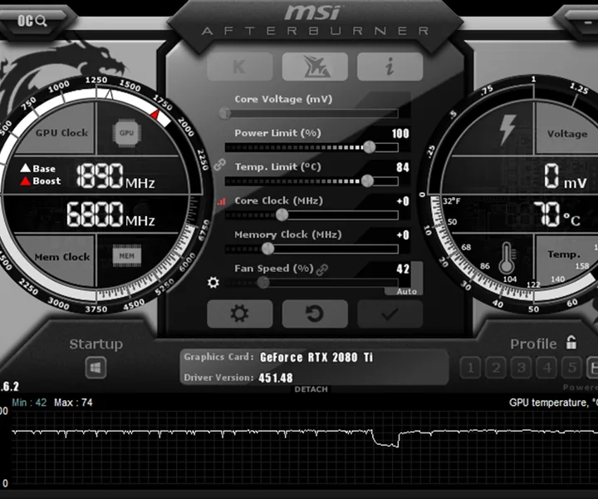
Task: Toggle the Fan Speed Auto button
Action: 406,291
